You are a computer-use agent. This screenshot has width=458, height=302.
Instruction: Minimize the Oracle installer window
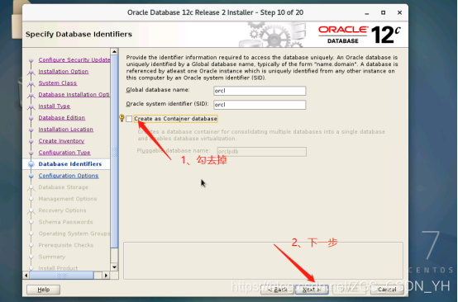coord(367,13)
